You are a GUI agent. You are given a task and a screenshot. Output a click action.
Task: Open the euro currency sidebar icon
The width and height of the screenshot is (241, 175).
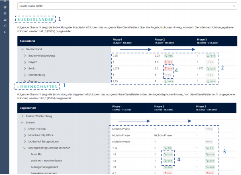(x=5, y=31)
